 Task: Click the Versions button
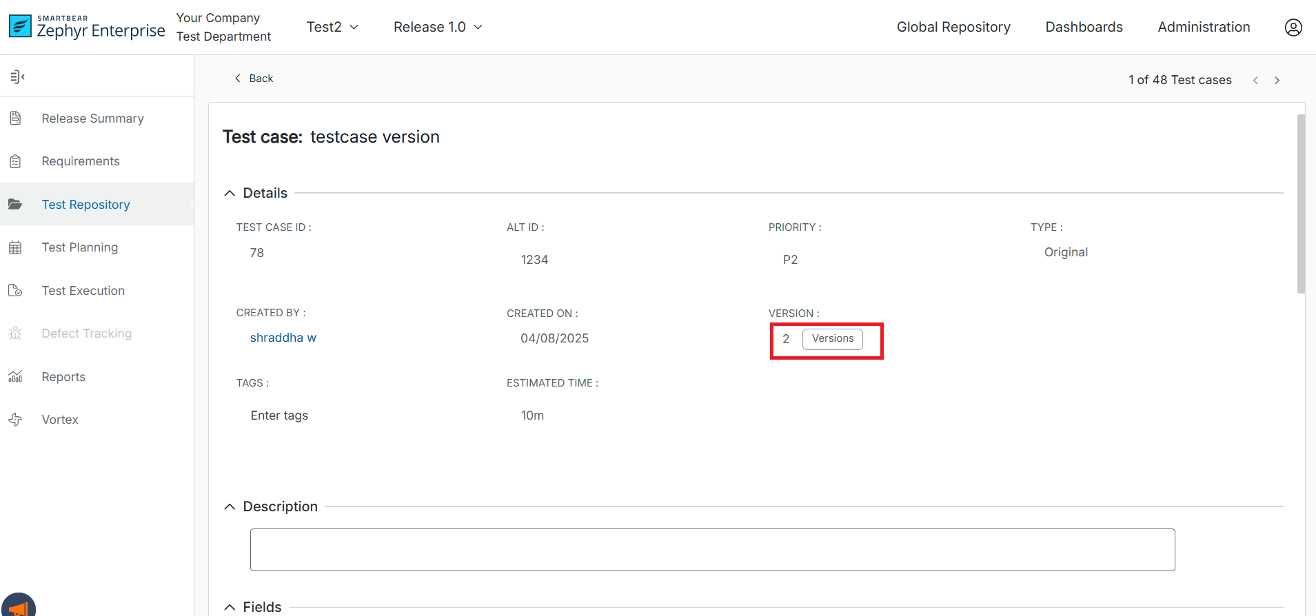coord(832,338)
